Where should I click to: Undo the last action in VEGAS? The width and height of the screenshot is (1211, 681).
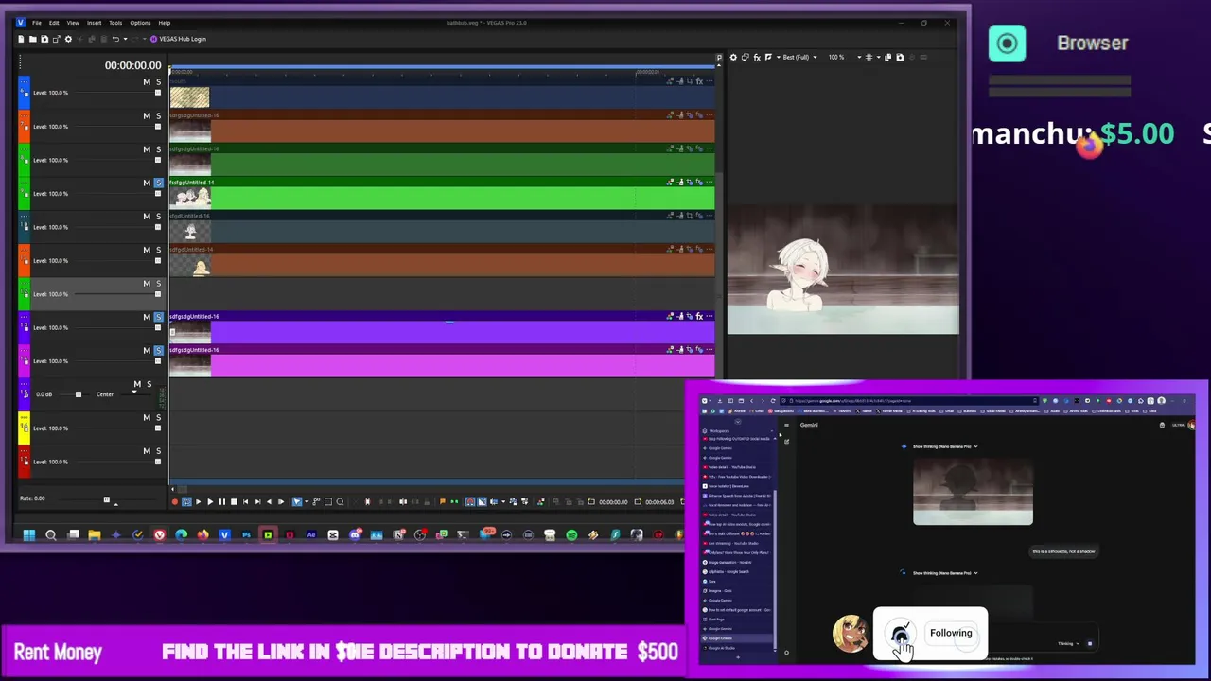click(115, 39)
